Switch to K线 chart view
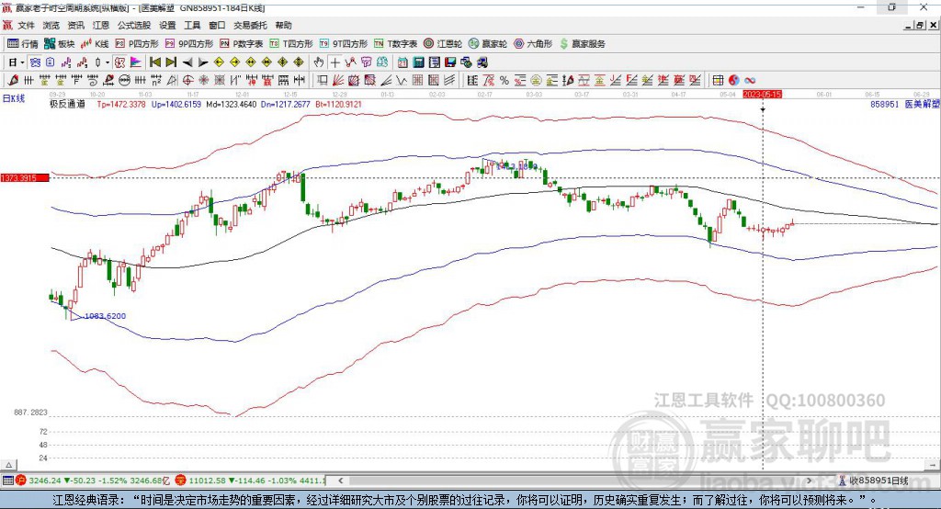The width and height of the screenshot is (941, 509). pos(95,44)
